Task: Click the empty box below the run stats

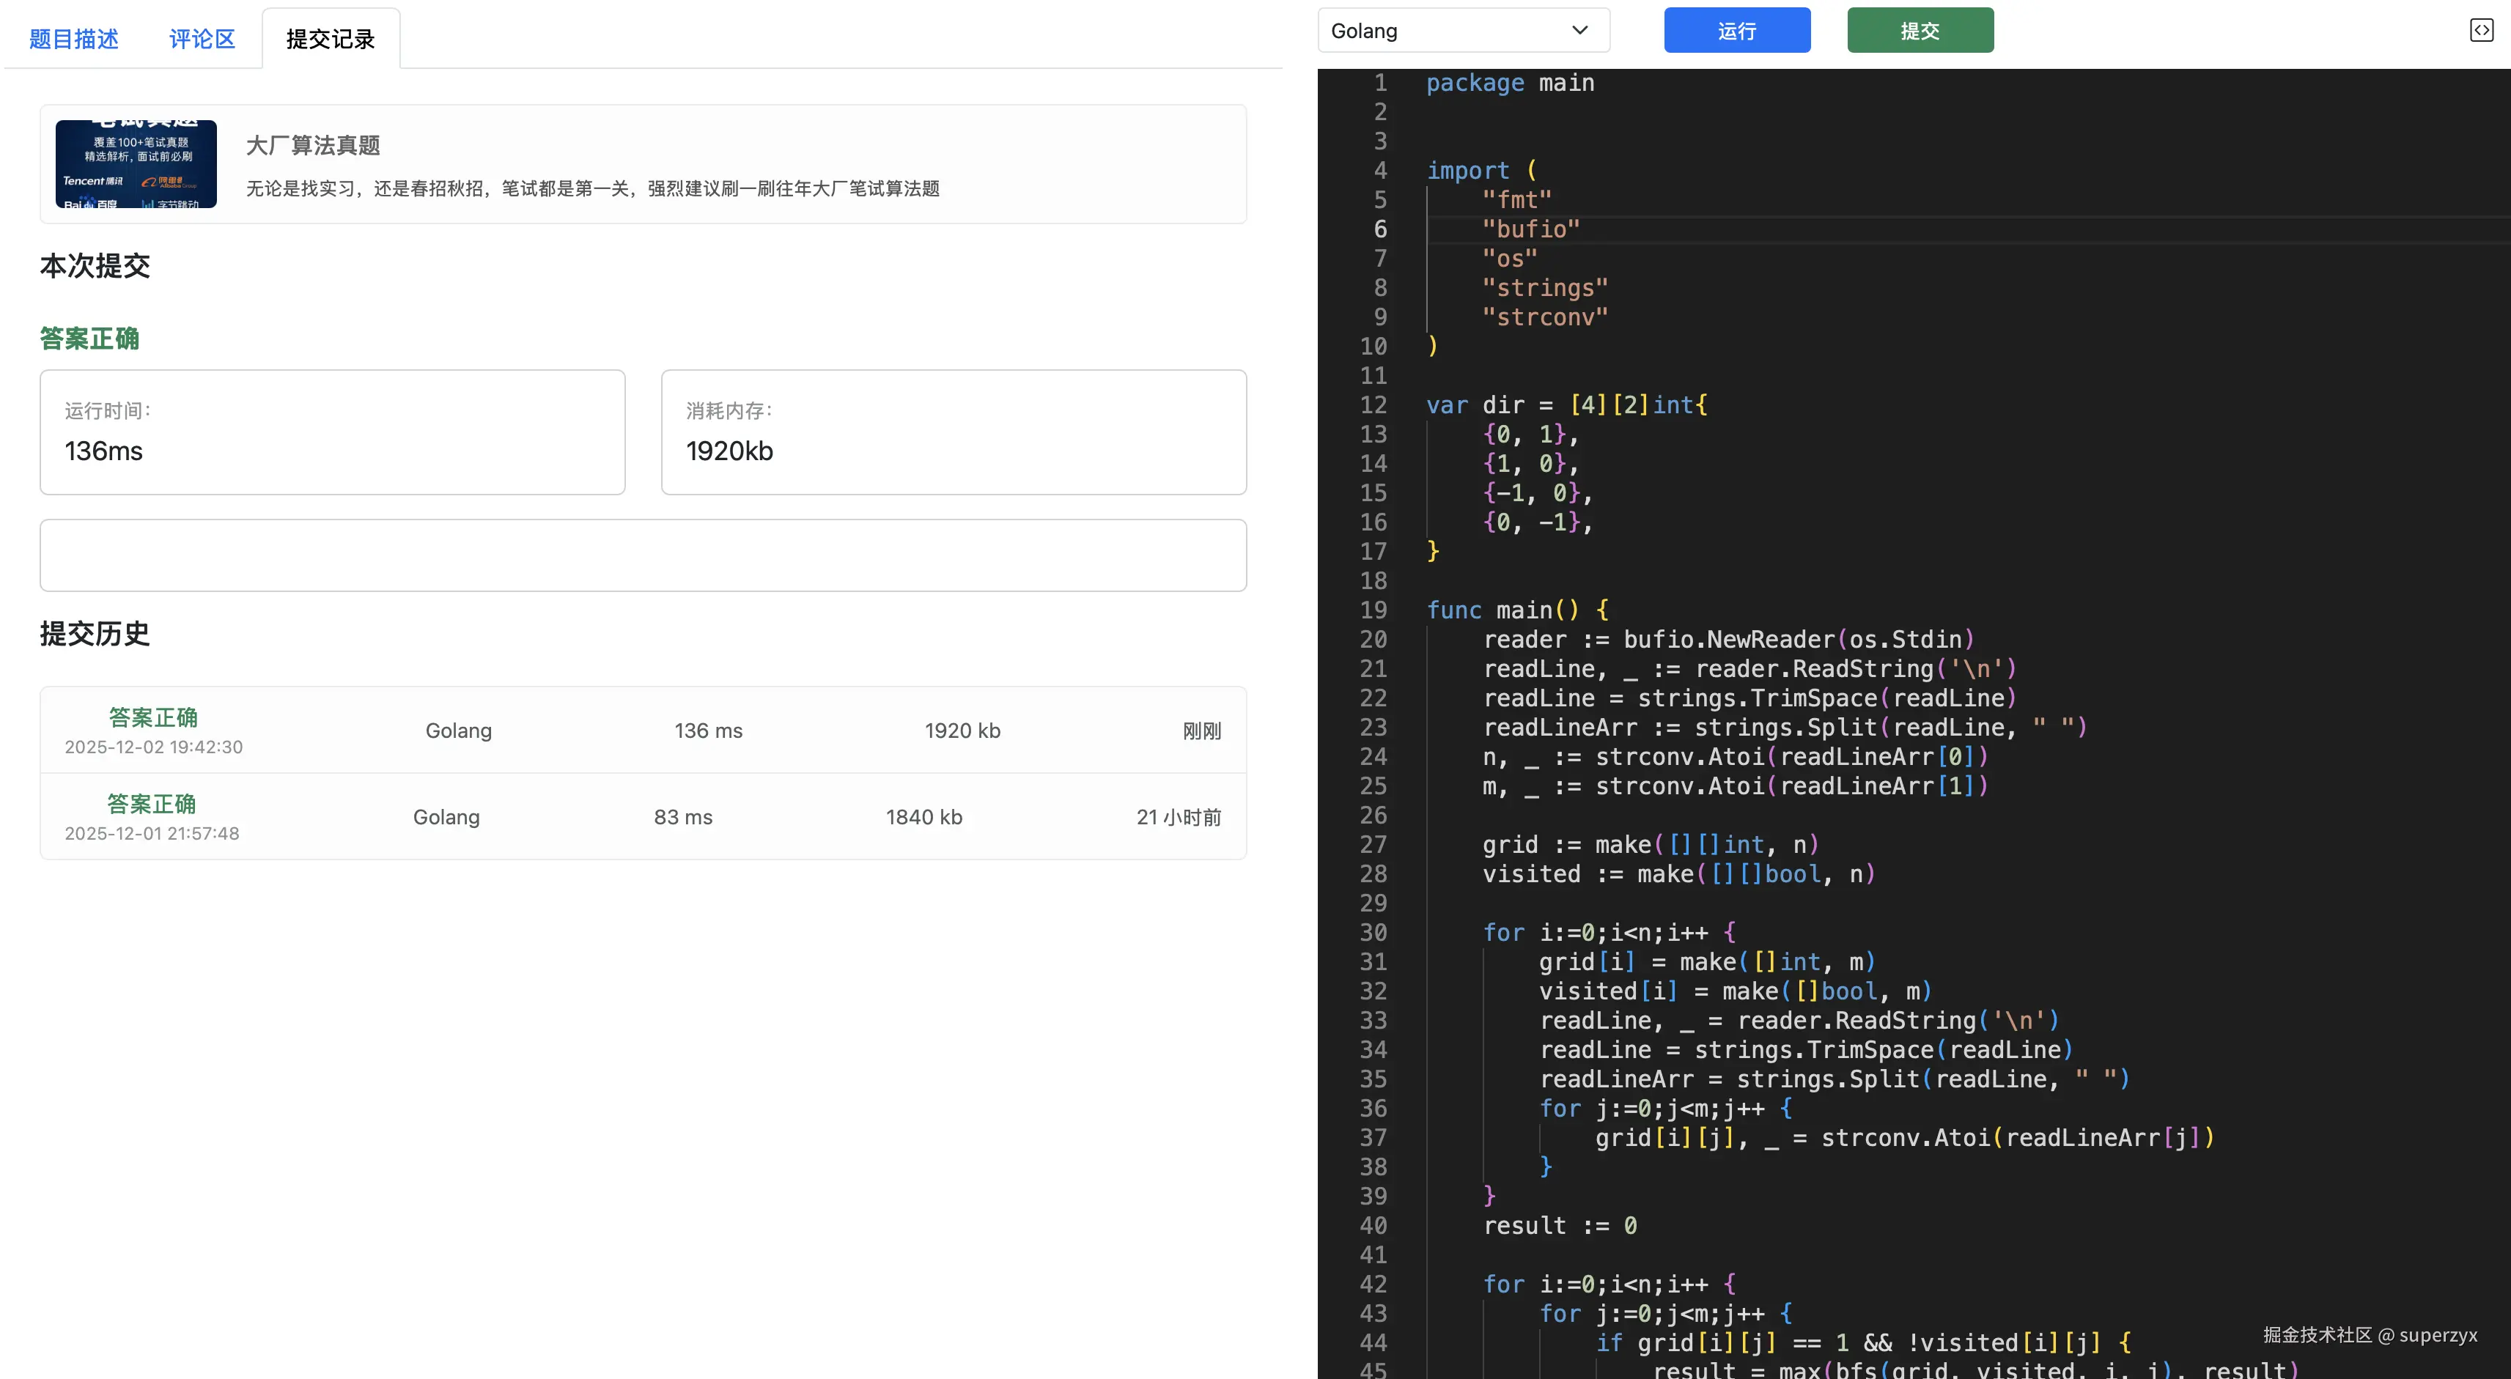Action: (x=642, y=555)
